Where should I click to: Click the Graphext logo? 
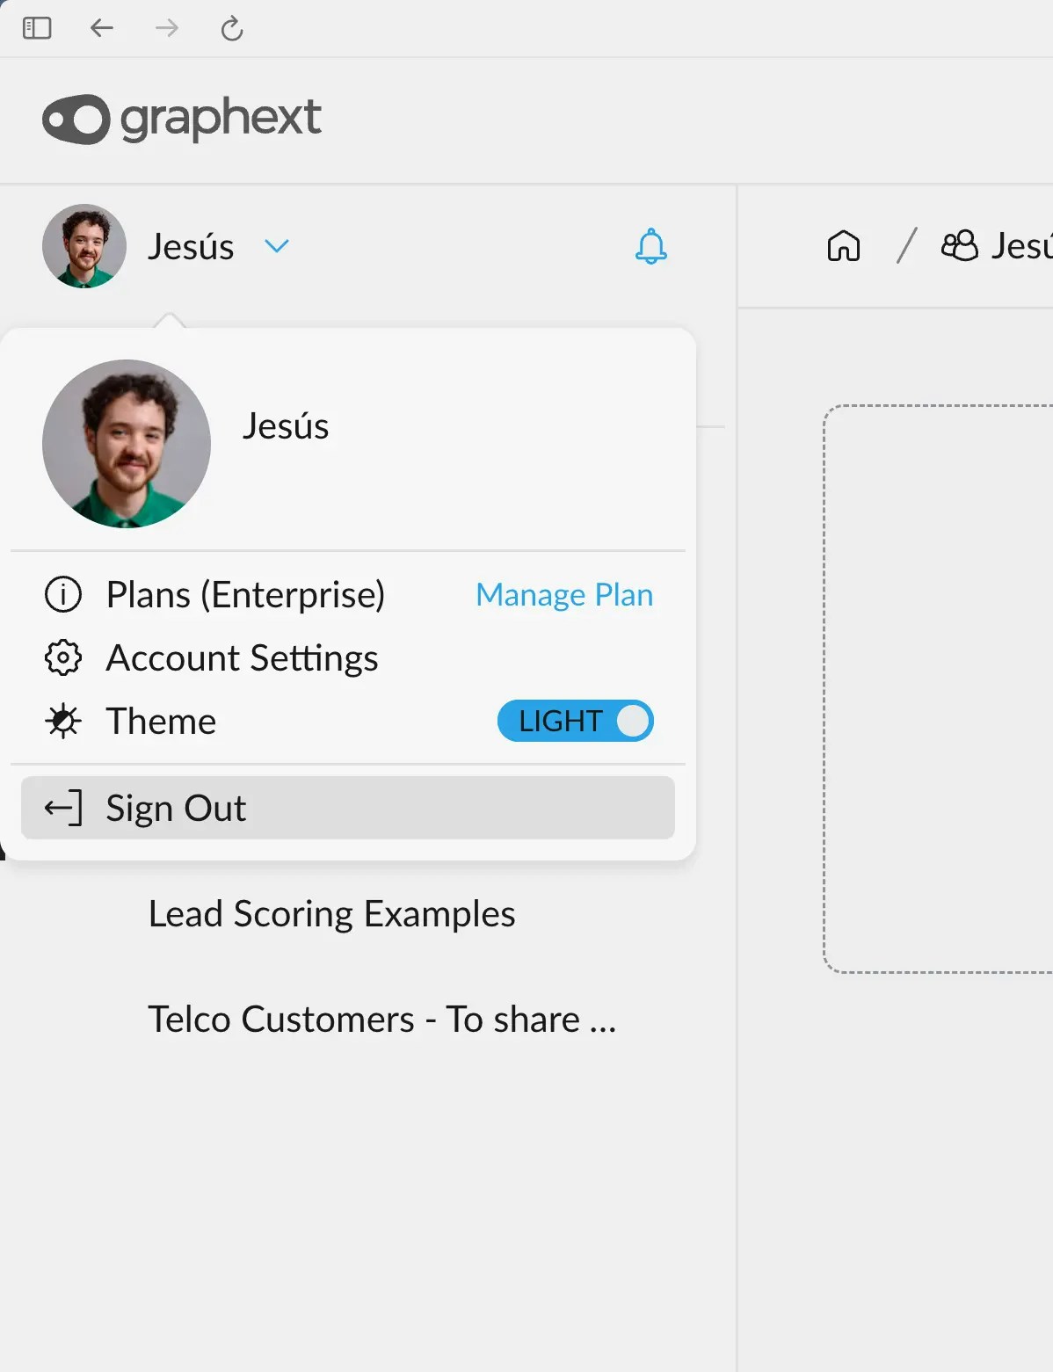click(x=182, y=119)
